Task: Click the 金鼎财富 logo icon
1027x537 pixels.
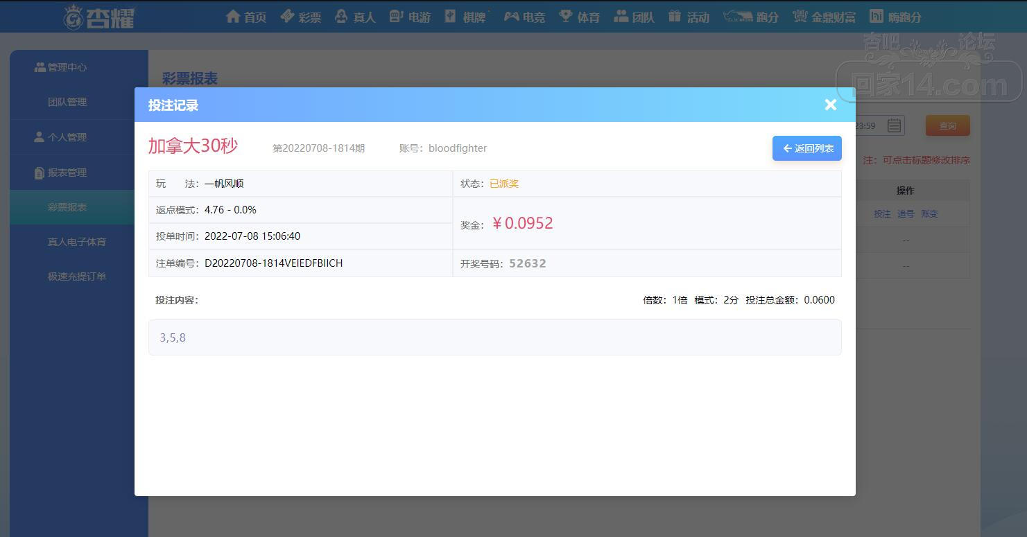Action: 800,16
